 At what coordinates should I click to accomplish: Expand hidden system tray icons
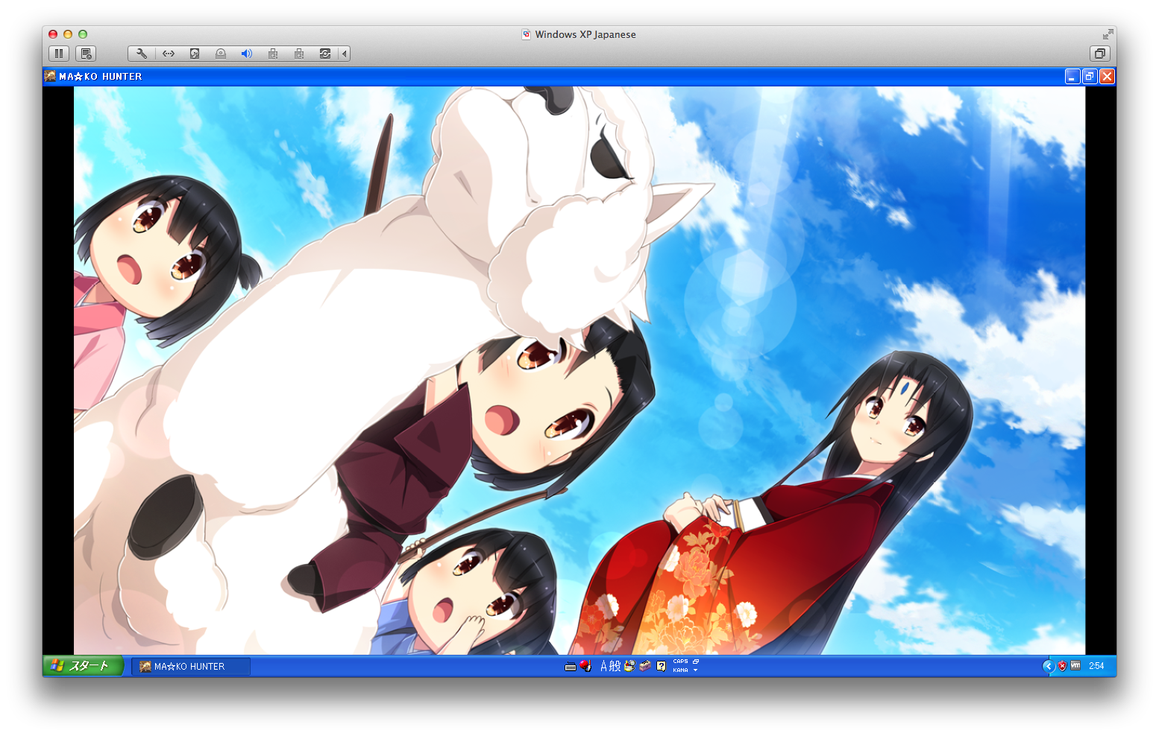point(1048,666)
